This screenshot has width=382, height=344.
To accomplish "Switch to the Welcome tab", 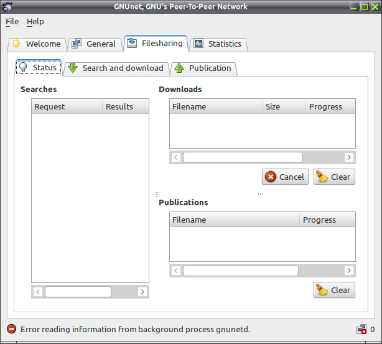I will [37, 44].
